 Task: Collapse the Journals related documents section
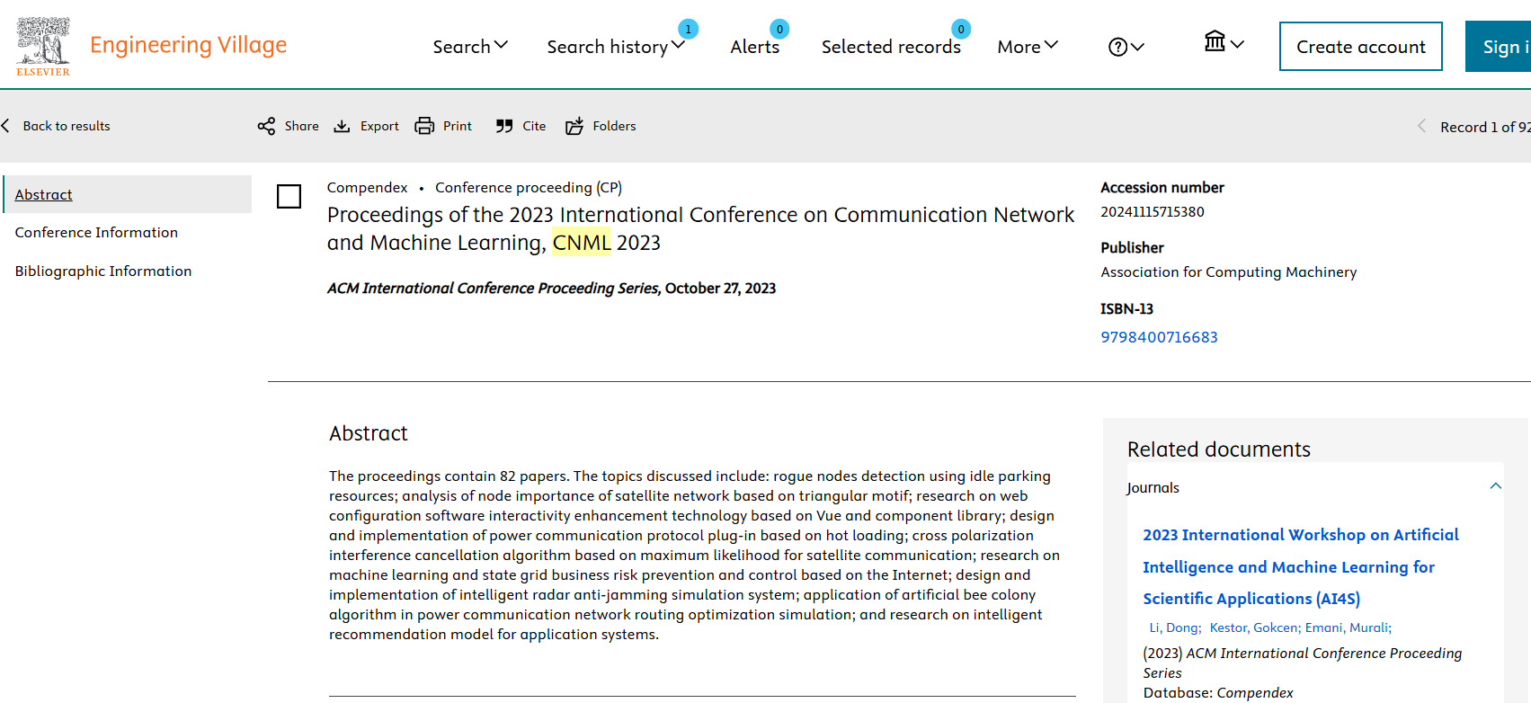point(1496,486)
